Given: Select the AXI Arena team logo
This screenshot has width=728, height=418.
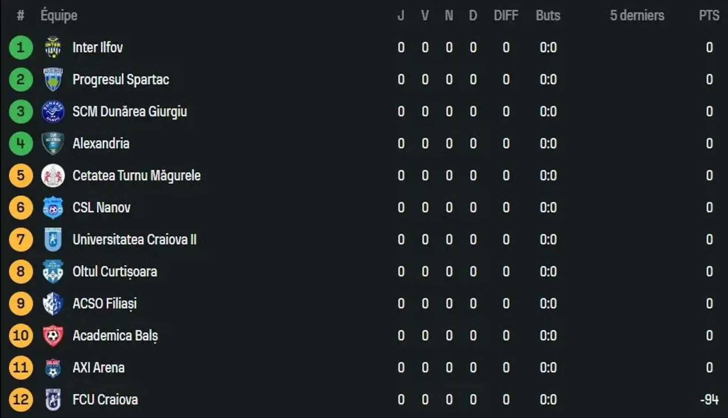Looking at the screenshot, I should [x=53, y=367].
